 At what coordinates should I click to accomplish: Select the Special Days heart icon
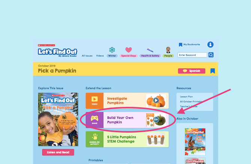128,50
